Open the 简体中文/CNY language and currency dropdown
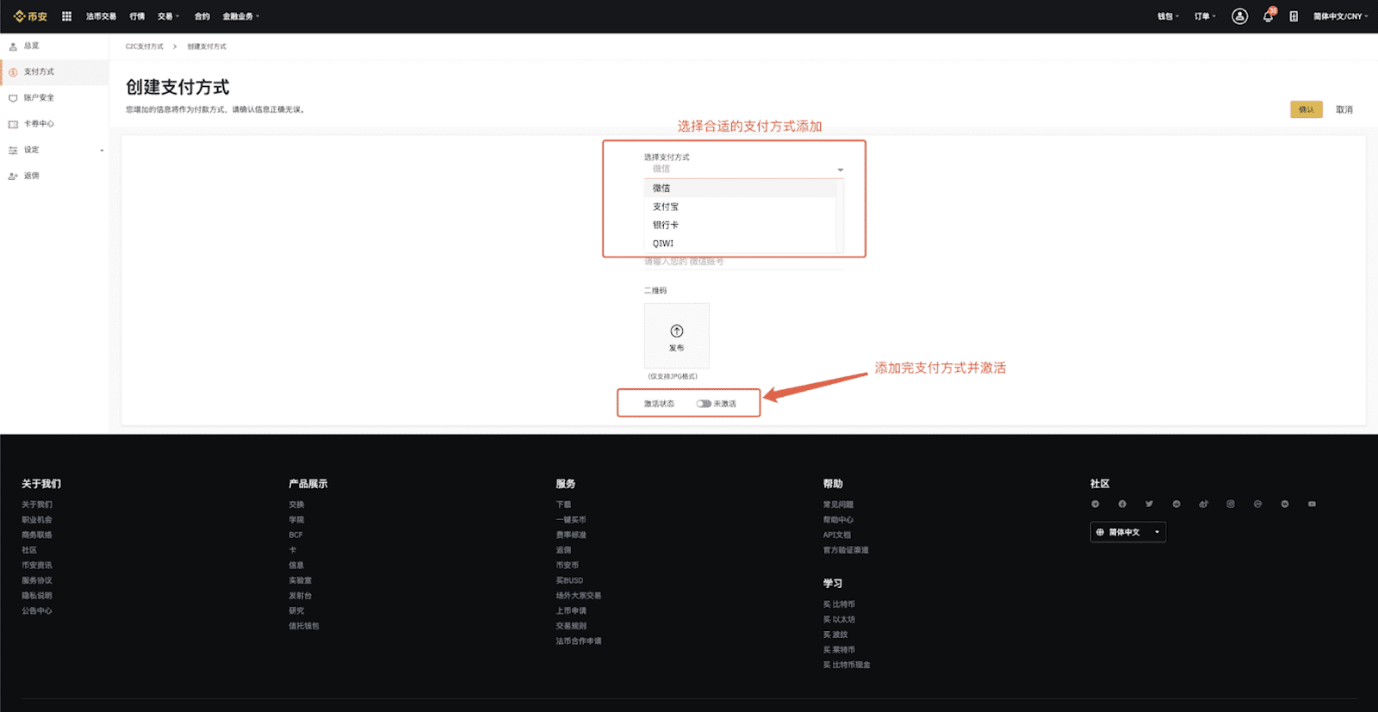This screenshot has width=1378, height=712. click(x=1340, y=16)
